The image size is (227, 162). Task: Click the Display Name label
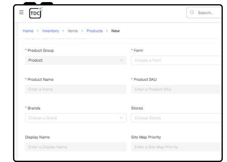click(37, 137)
